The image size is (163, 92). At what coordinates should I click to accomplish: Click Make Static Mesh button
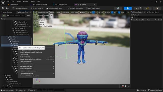(x=92, y=8)
